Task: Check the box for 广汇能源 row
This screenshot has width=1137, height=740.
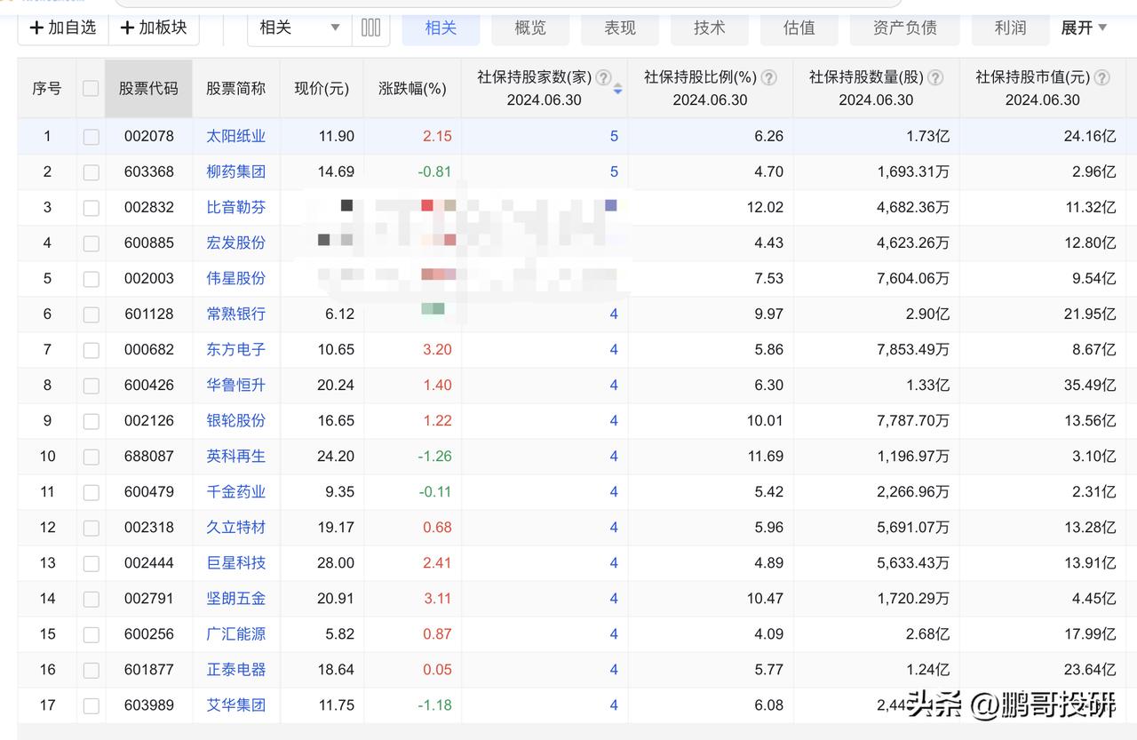Action: (x=91, y=634)
